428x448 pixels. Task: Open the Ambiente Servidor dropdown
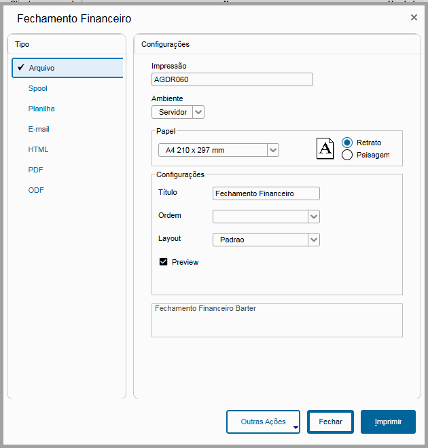[x=198, y=112]
